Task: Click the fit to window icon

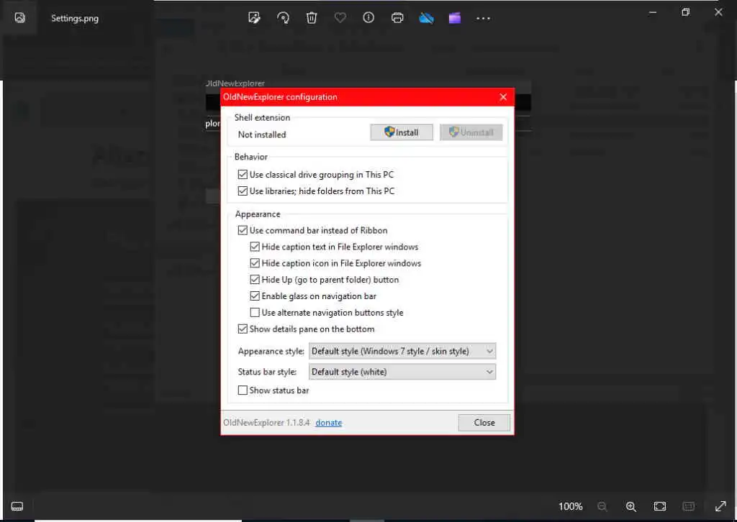Action: click(660, 506)
